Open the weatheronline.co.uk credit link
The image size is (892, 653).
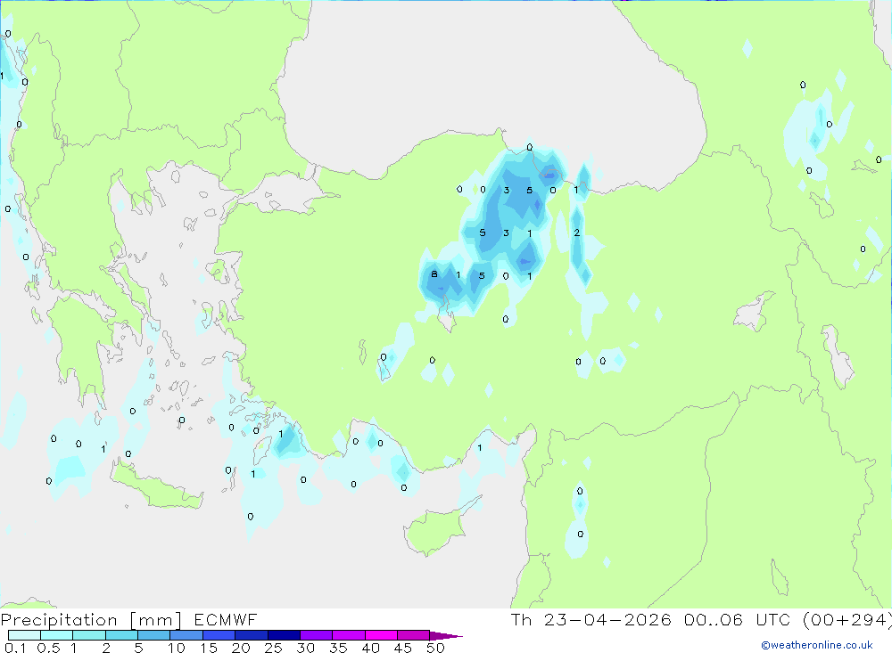pyautogui.click(x=817, y=645)
